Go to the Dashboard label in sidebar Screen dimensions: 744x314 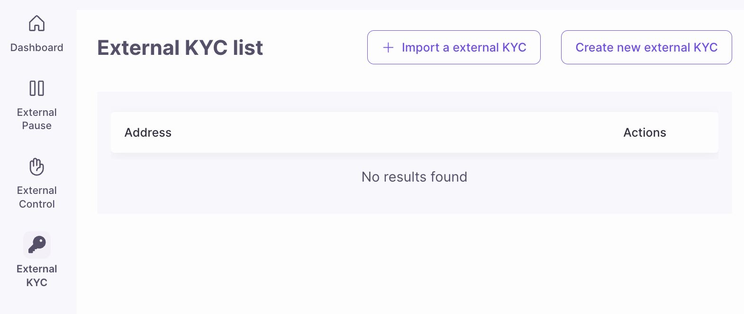pos(36,48)
